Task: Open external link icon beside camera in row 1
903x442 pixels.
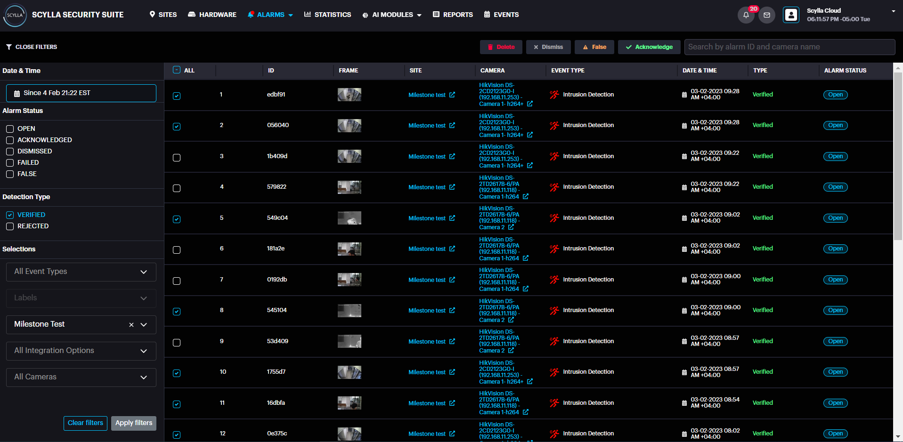Action: coord(530,104)
